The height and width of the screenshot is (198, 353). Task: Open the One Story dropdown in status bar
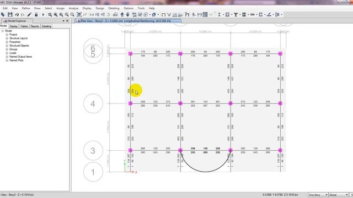click(x=318, y=195)
